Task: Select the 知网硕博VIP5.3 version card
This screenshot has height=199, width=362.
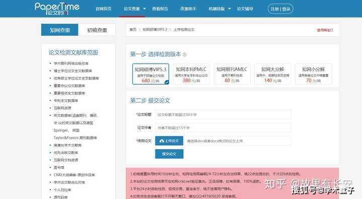Action: [150, 74]
